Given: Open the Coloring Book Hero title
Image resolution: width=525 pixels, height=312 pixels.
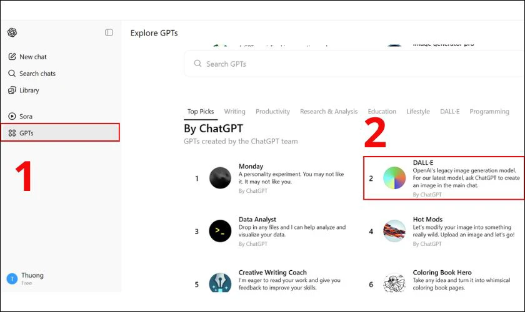Looking at the screenshot, I should pos(442,272).
